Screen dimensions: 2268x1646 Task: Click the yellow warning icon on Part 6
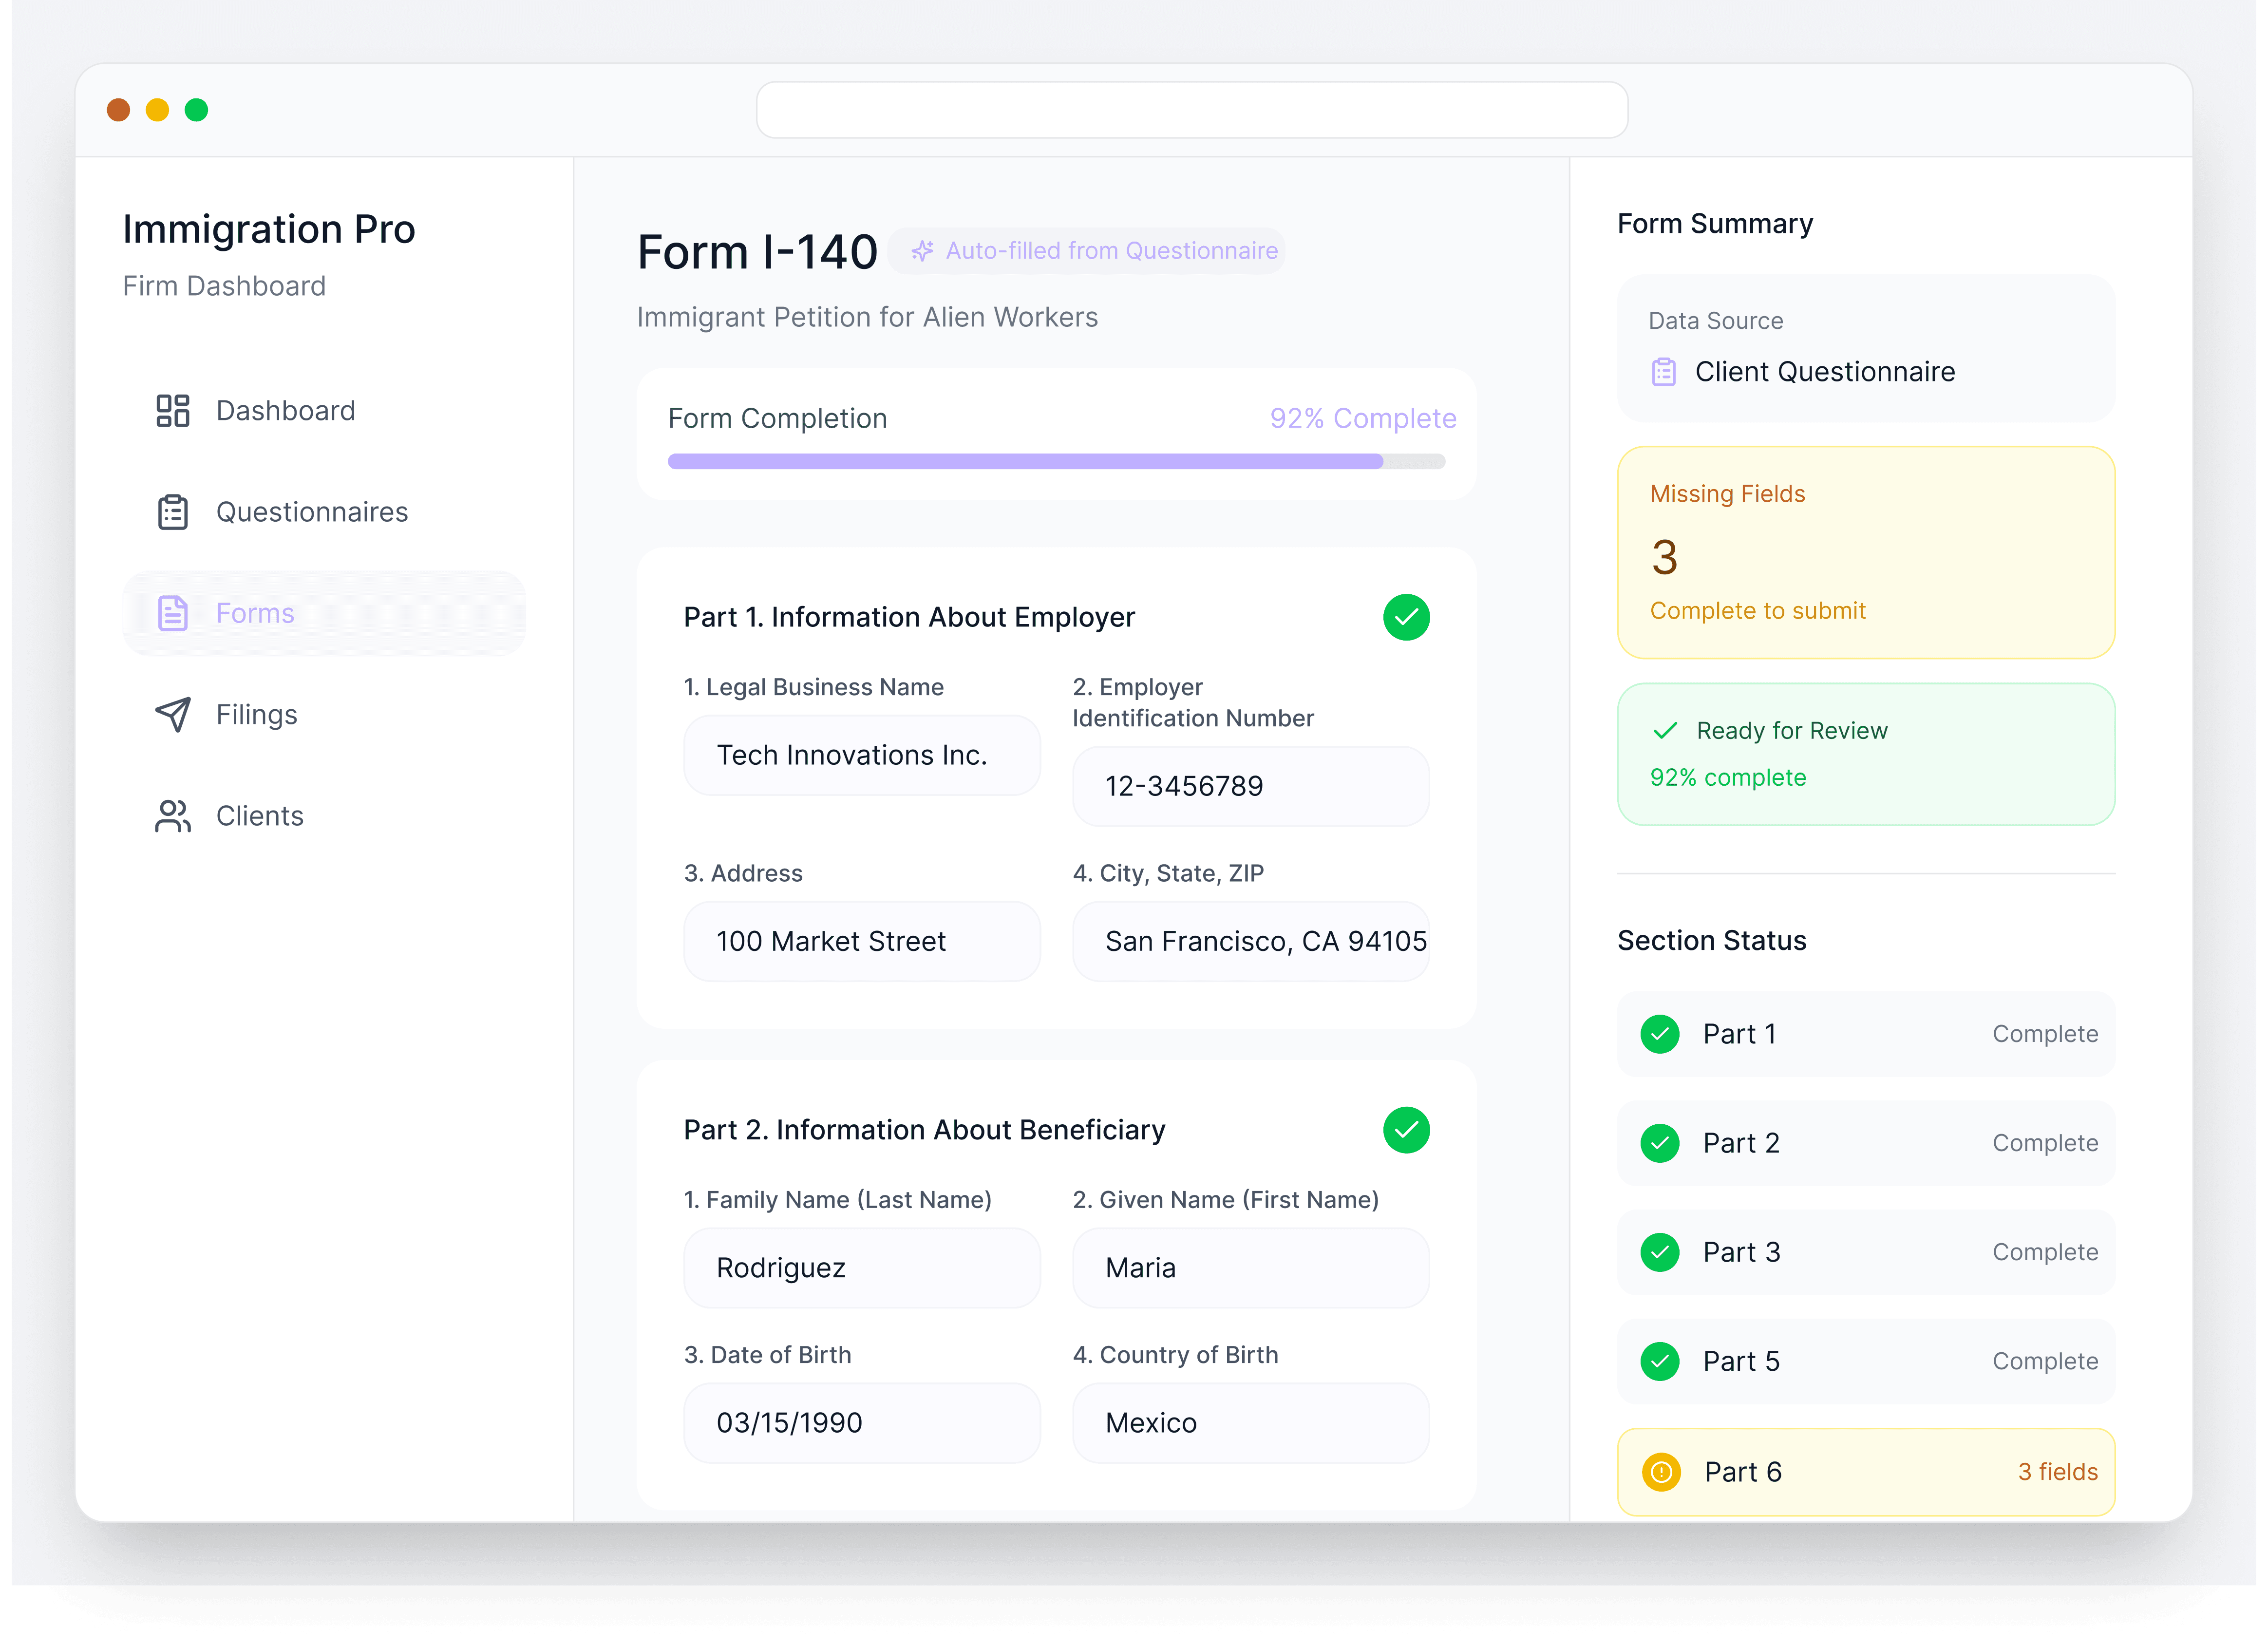[x=1661, y=1472]
